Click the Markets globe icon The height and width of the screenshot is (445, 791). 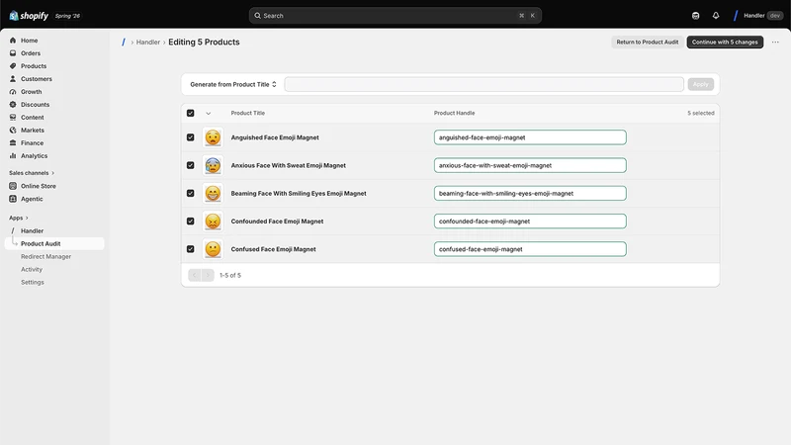point(13,131)
